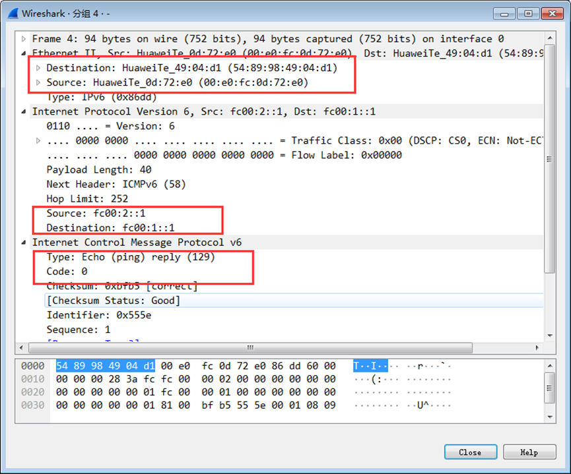Select the Sequence: 1 row
Viewport: 571px width, 474px height.
tap(79, 330)
